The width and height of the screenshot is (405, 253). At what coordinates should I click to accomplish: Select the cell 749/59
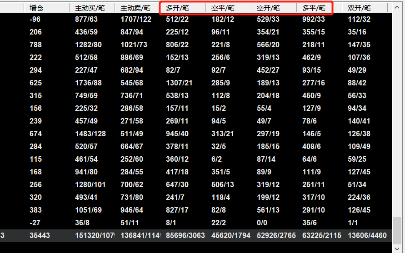(86, 95)
